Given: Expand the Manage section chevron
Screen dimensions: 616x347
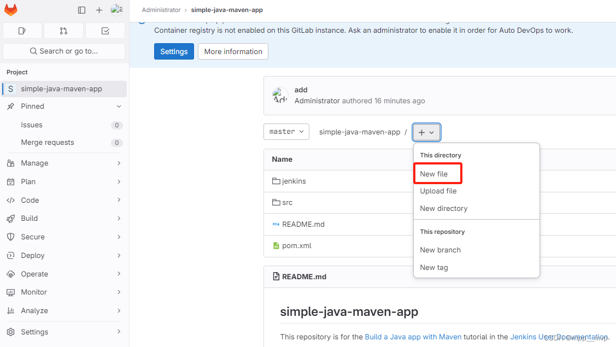Looking at the screenshot, I should pos(119,163).
